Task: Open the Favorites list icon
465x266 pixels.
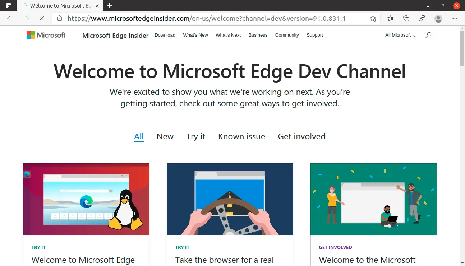Action: click(x=390, y=18)
